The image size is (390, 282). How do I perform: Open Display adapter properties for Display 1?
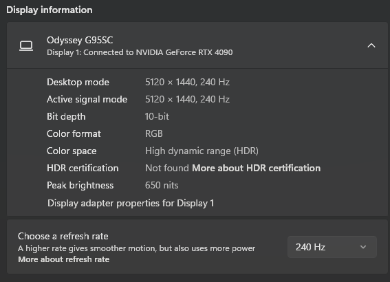(x=131, y=203)
